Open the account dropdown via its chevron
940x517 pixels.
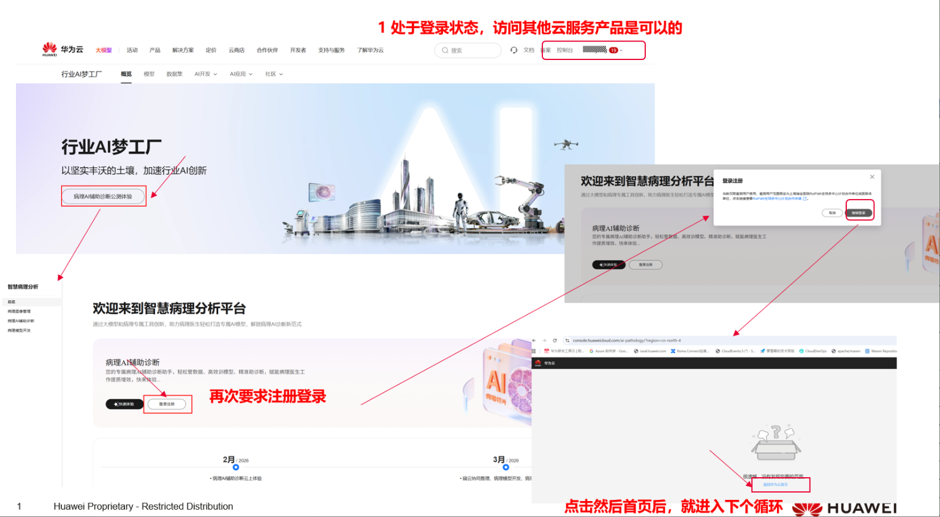point(622,50)
